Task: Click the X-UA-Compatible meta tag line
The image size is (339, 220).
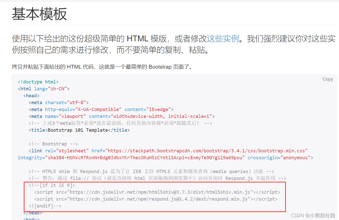Action: coord(101,109)
